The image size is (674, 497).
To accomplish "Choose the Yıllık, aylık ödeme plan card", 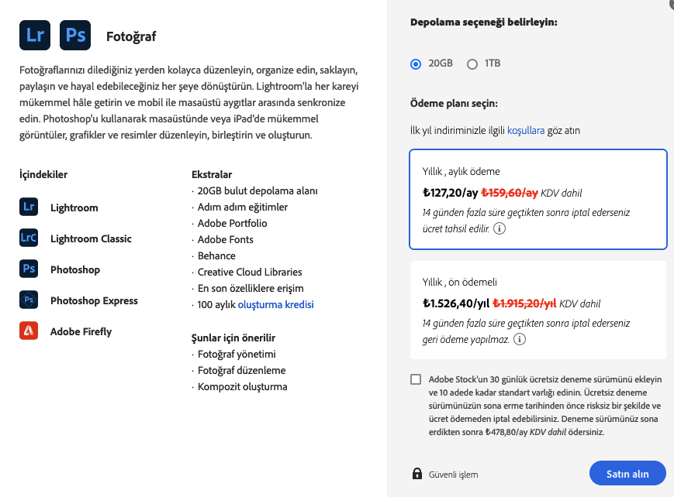I will [537, 199].
